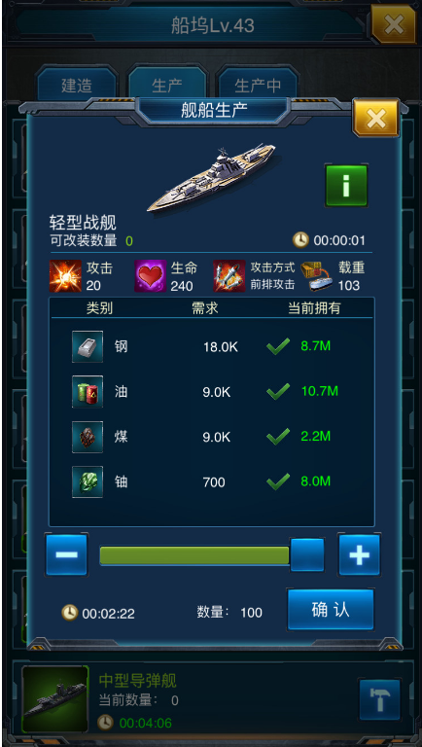Confirm production with 确认 button

coord(331,610)
